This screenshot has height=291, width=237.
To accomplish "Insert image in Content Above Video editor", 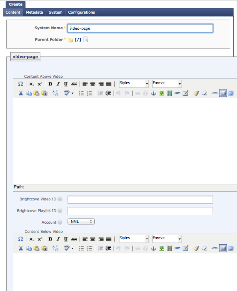I will coord(162,93).
